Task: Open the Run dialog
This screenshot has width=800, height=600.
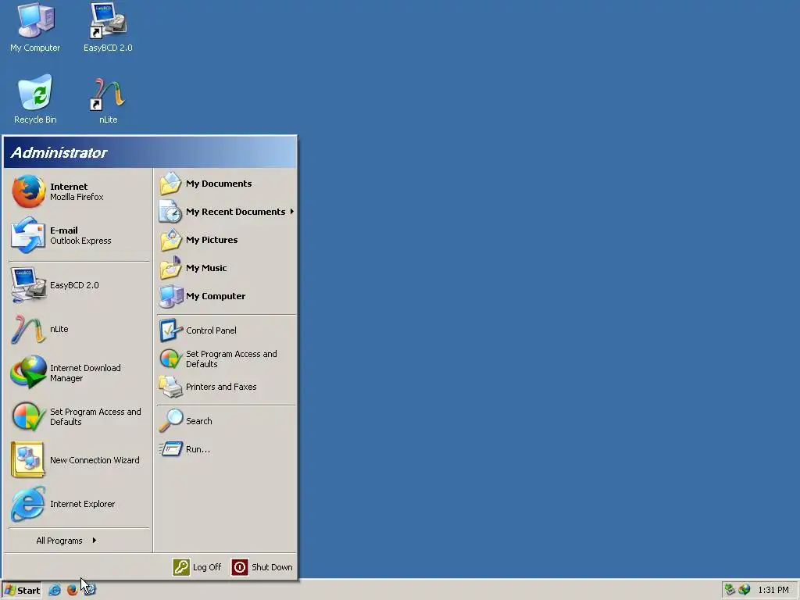Action: [x=227, y=449]
